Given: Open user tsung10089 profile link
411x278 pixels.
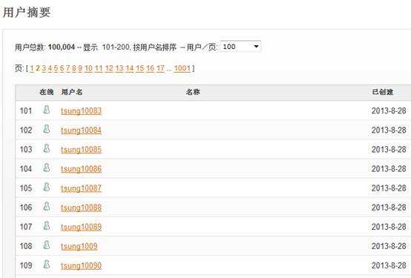Looking at the screenshot, I should pos(82,227).
